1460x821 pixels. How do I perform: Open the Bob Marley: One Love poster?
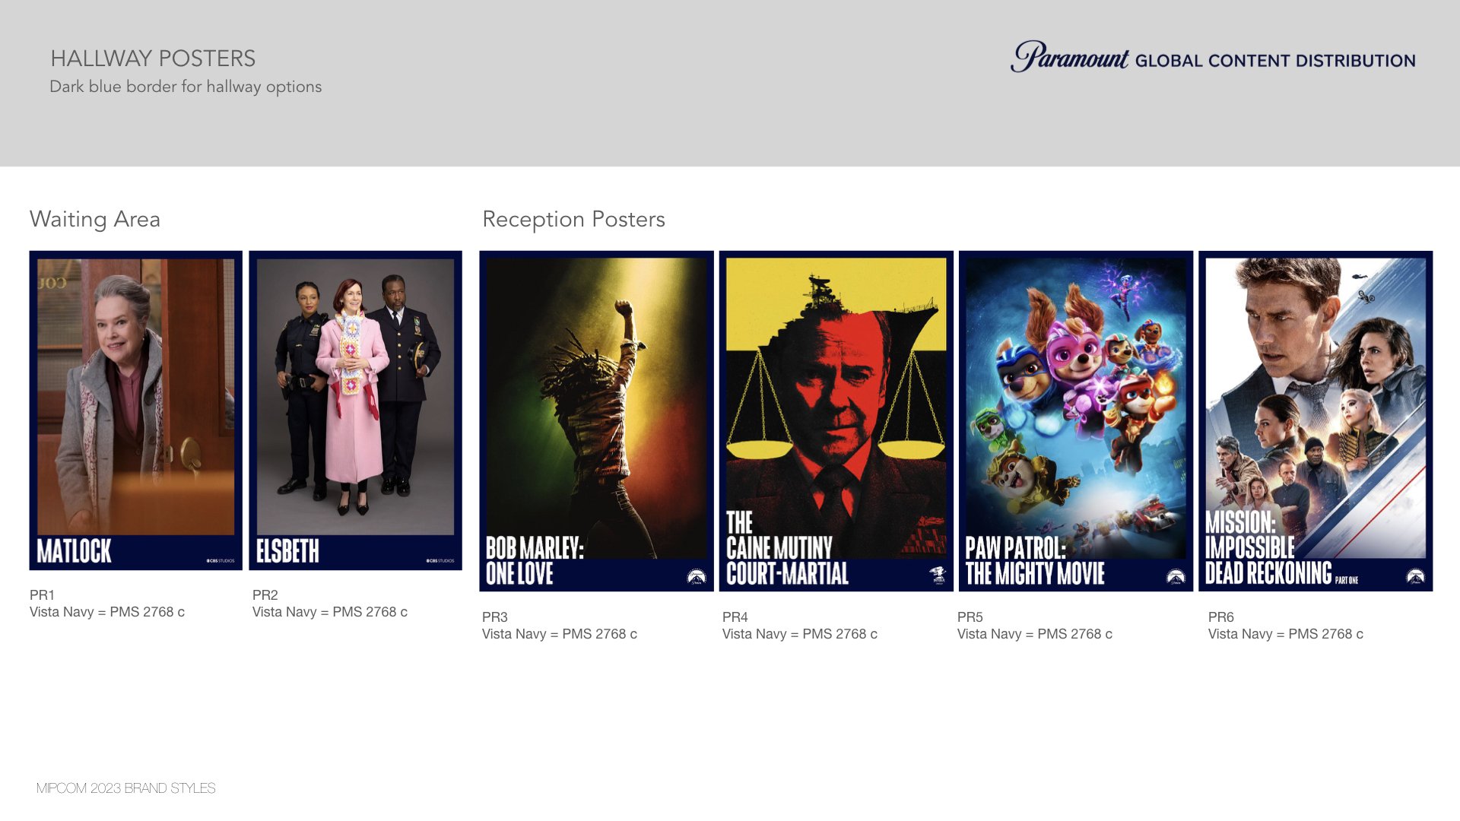596,421
